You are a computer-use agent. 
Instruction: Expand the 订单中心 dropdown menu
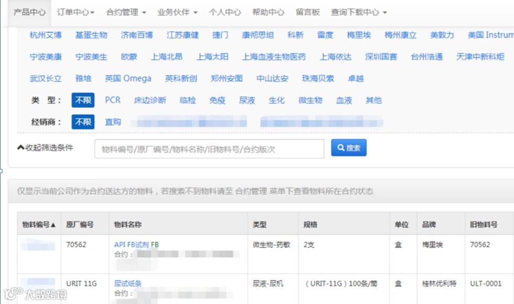pos(76,12)
